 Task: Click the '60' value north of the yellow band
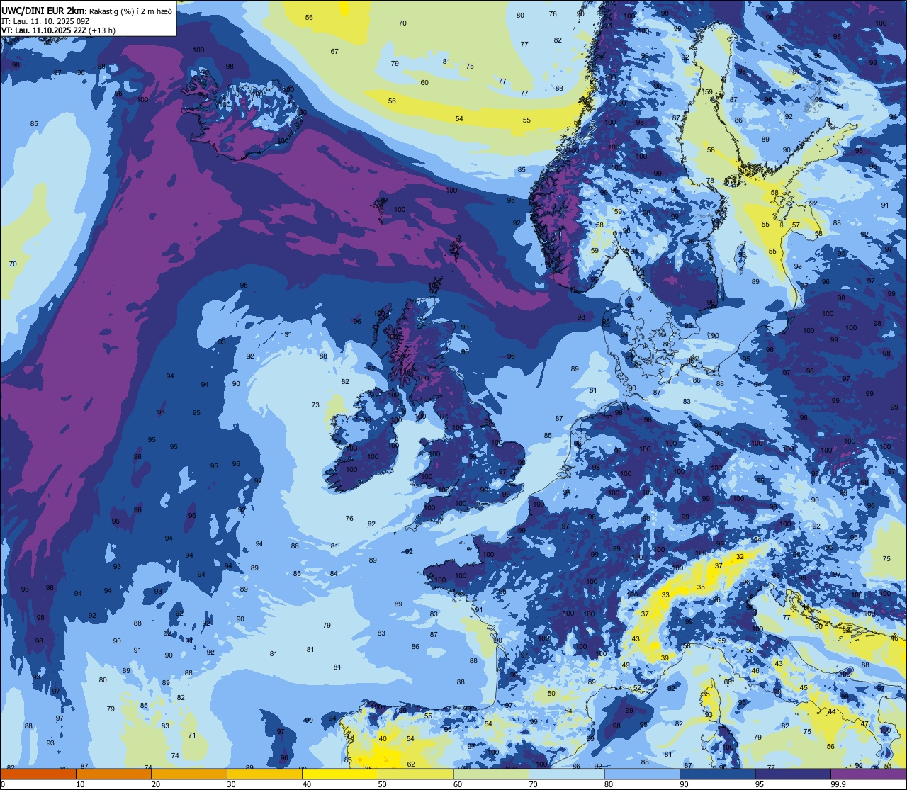pos(424,83)
